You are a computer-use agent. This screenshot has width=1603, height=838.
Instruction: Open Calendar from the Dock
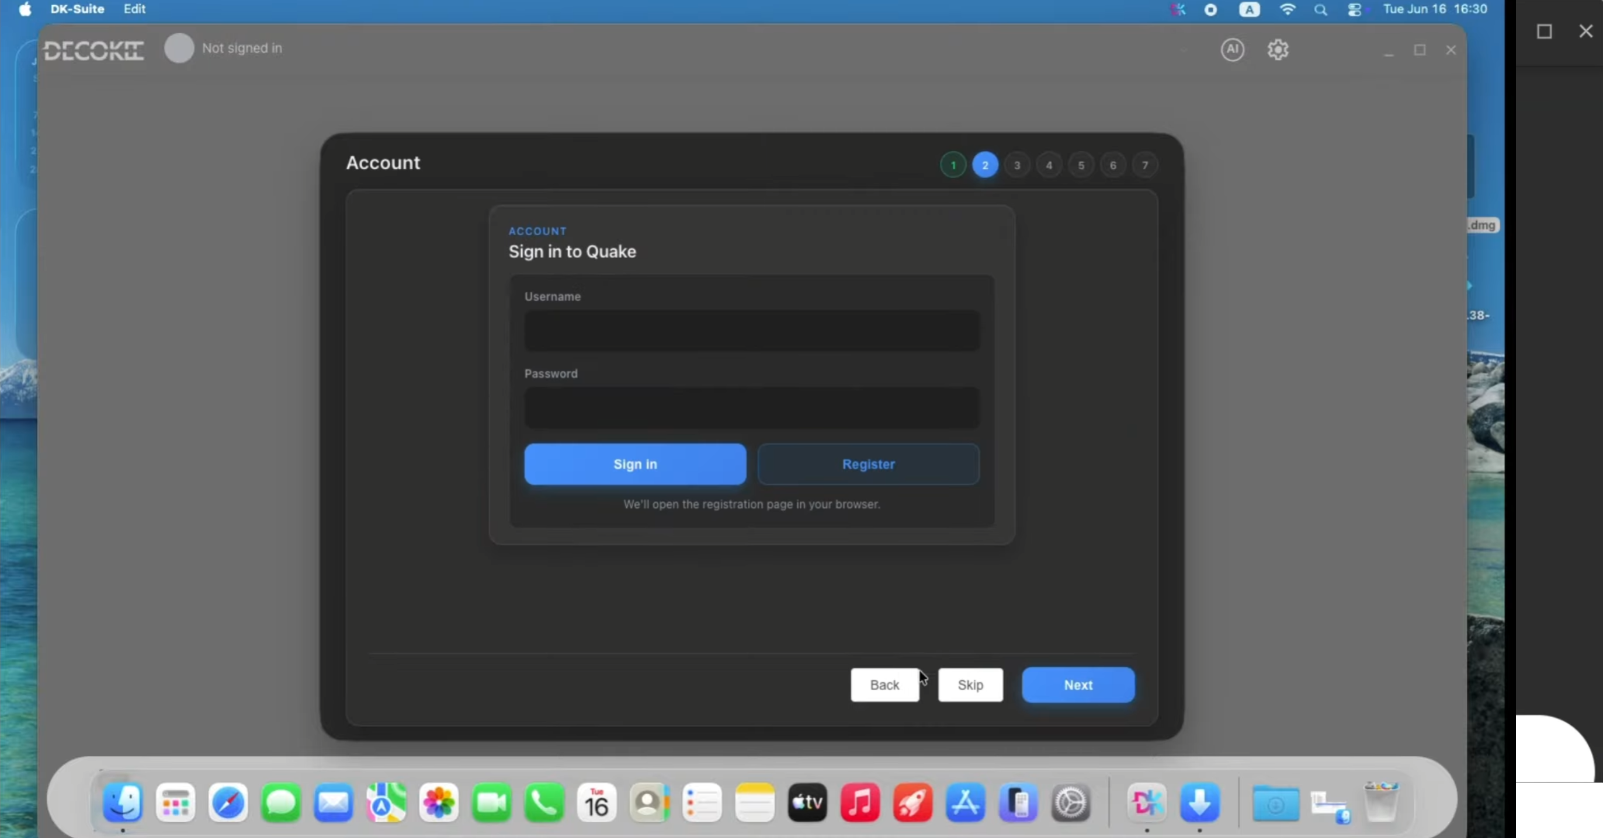597,802
